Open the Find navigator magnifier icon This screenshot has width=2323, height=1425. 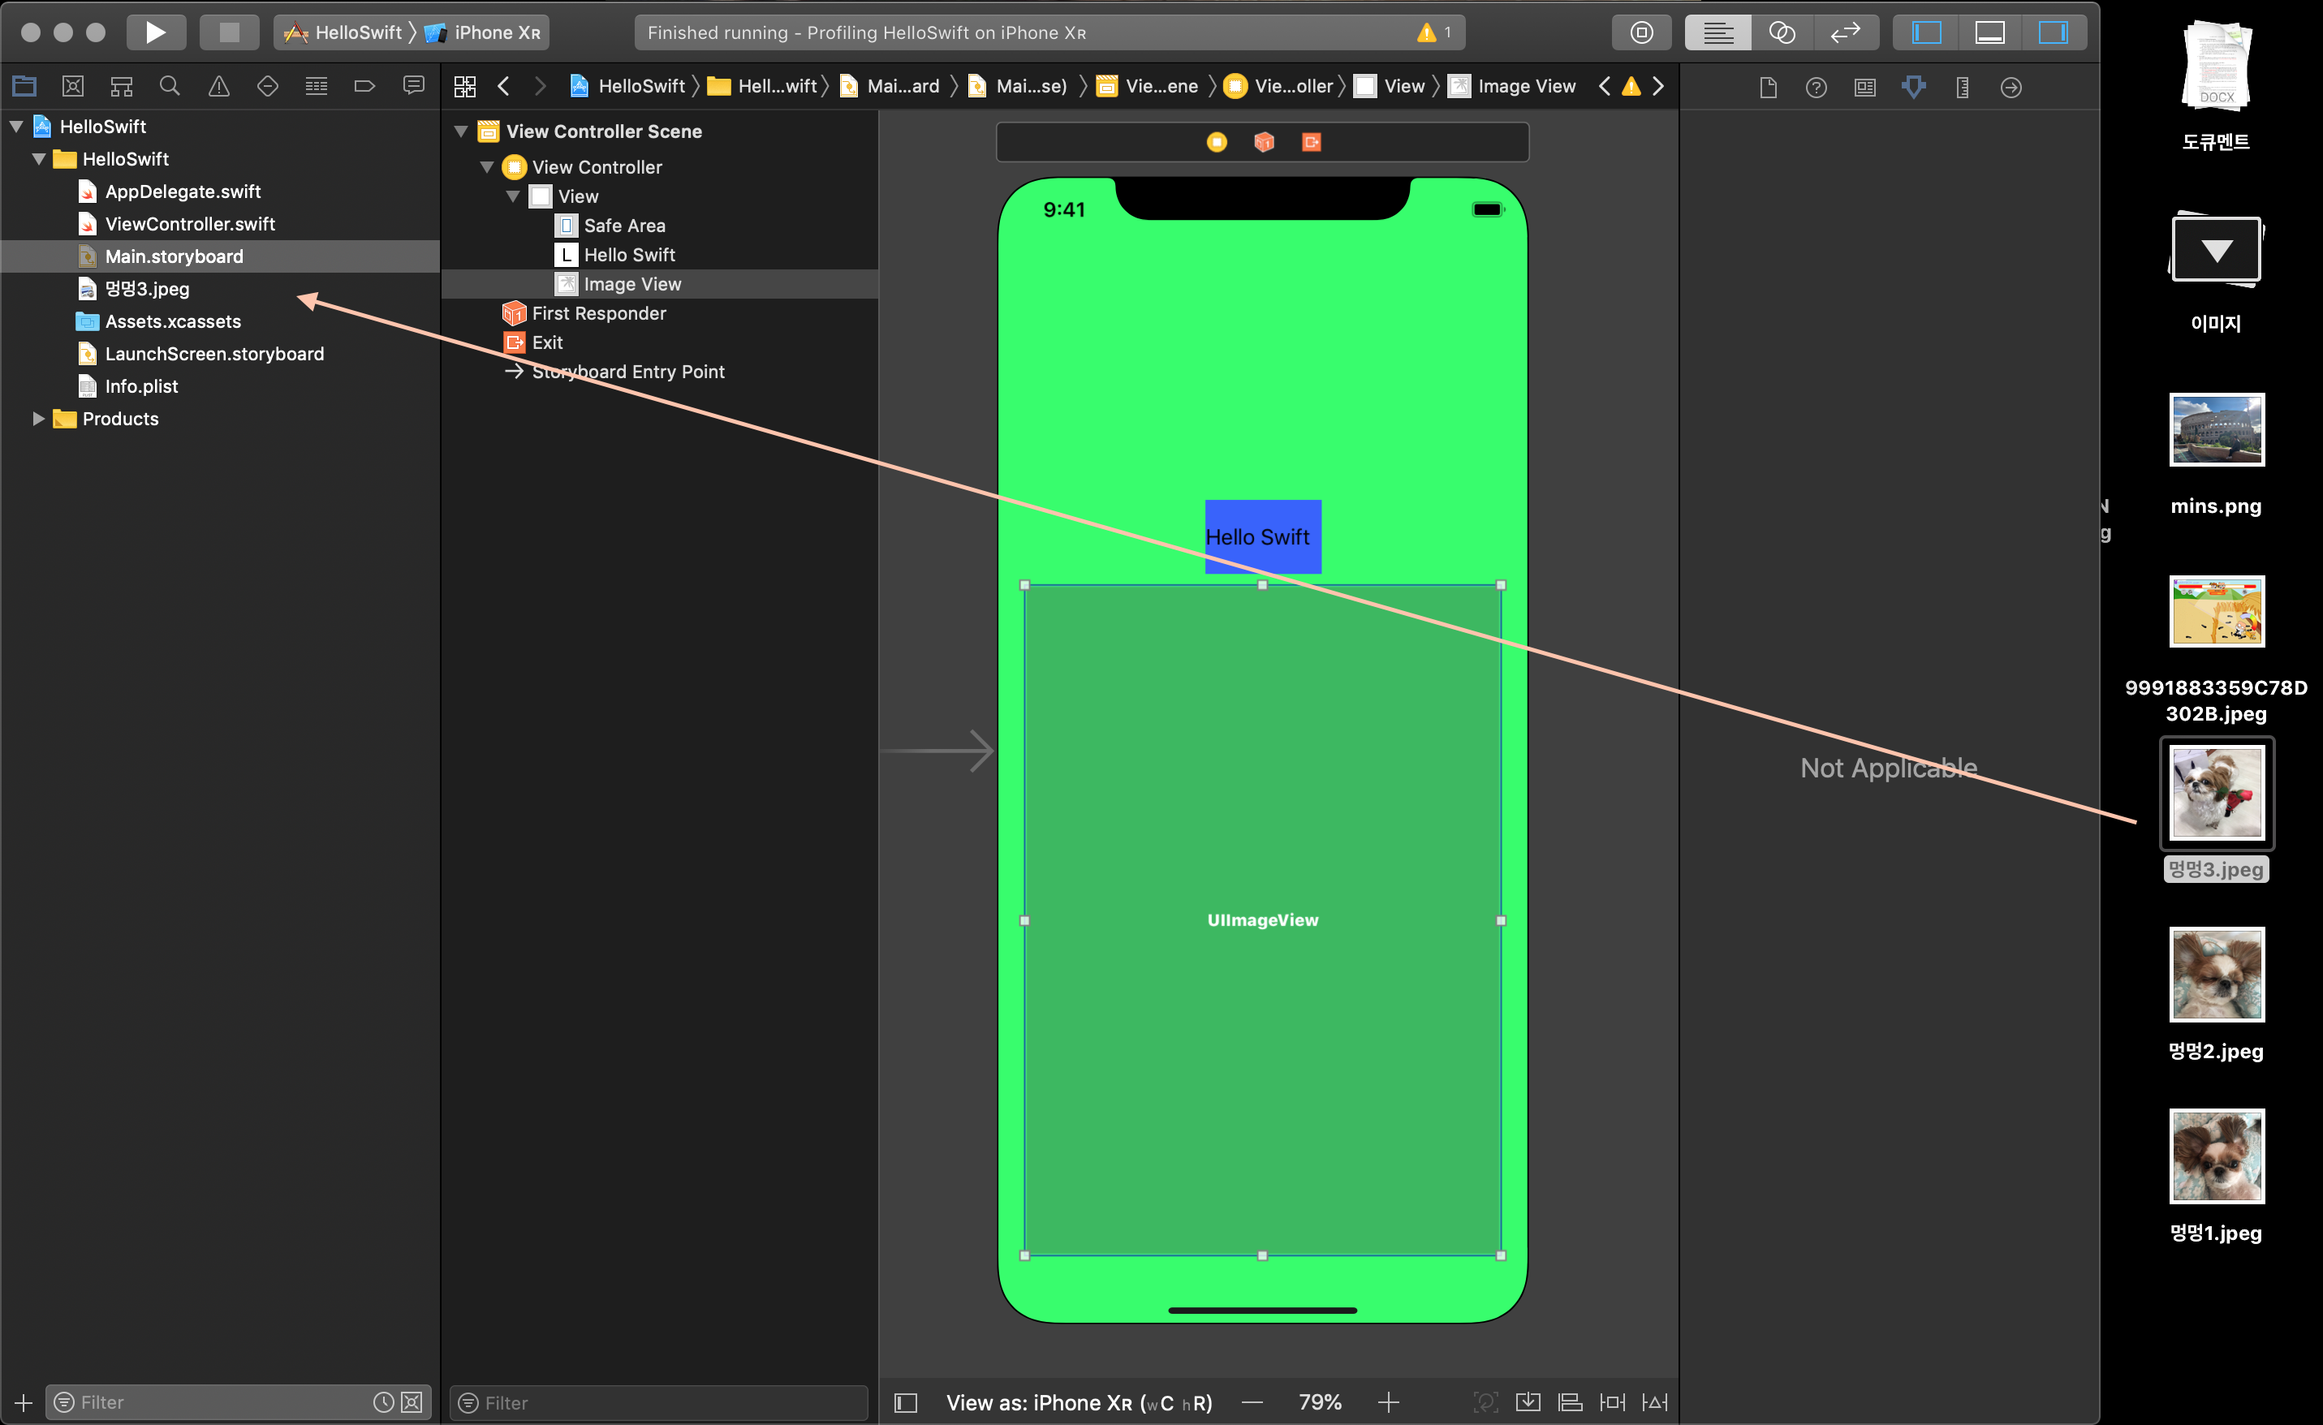pyautogui.click(x=170, y=87)
